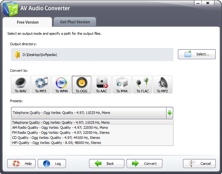Screen dimensions: 222x174
Task: Select To WMA conversion format
Action: coord(61,84)
